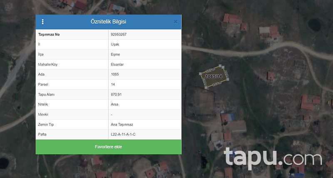
Task: Click the Pafta value L22-A-11-A-1-C
Action: [x=123, y=134]
